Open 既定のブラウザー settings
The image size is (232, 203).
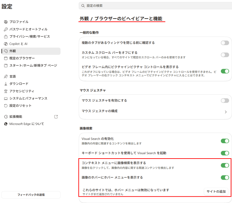tap(31, 58)
